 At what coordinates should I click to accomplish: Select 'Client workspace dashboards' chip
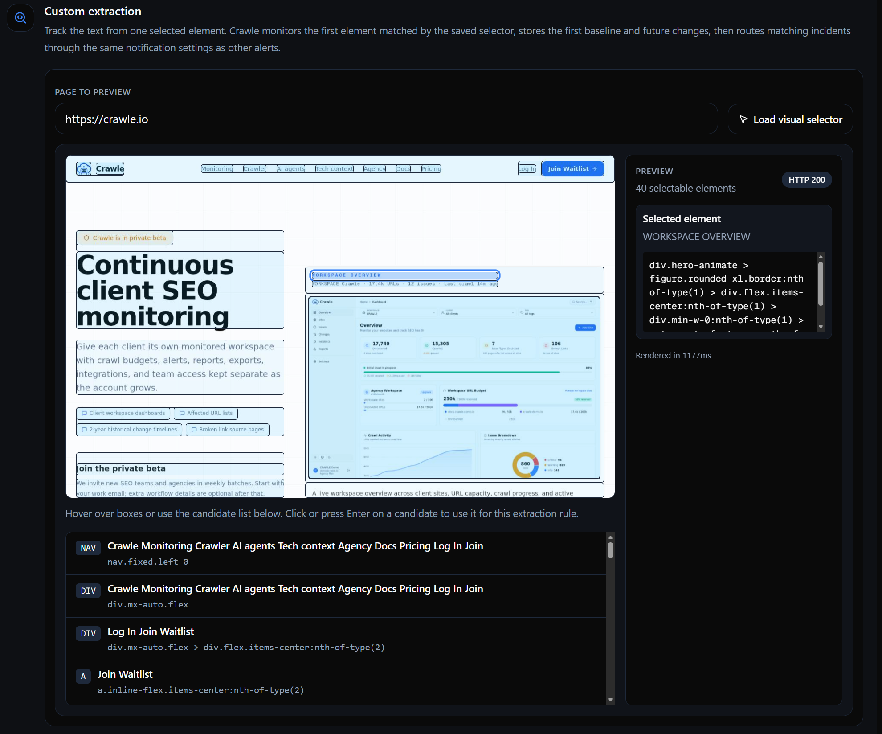pyautogui.click(x=123, y=413)
